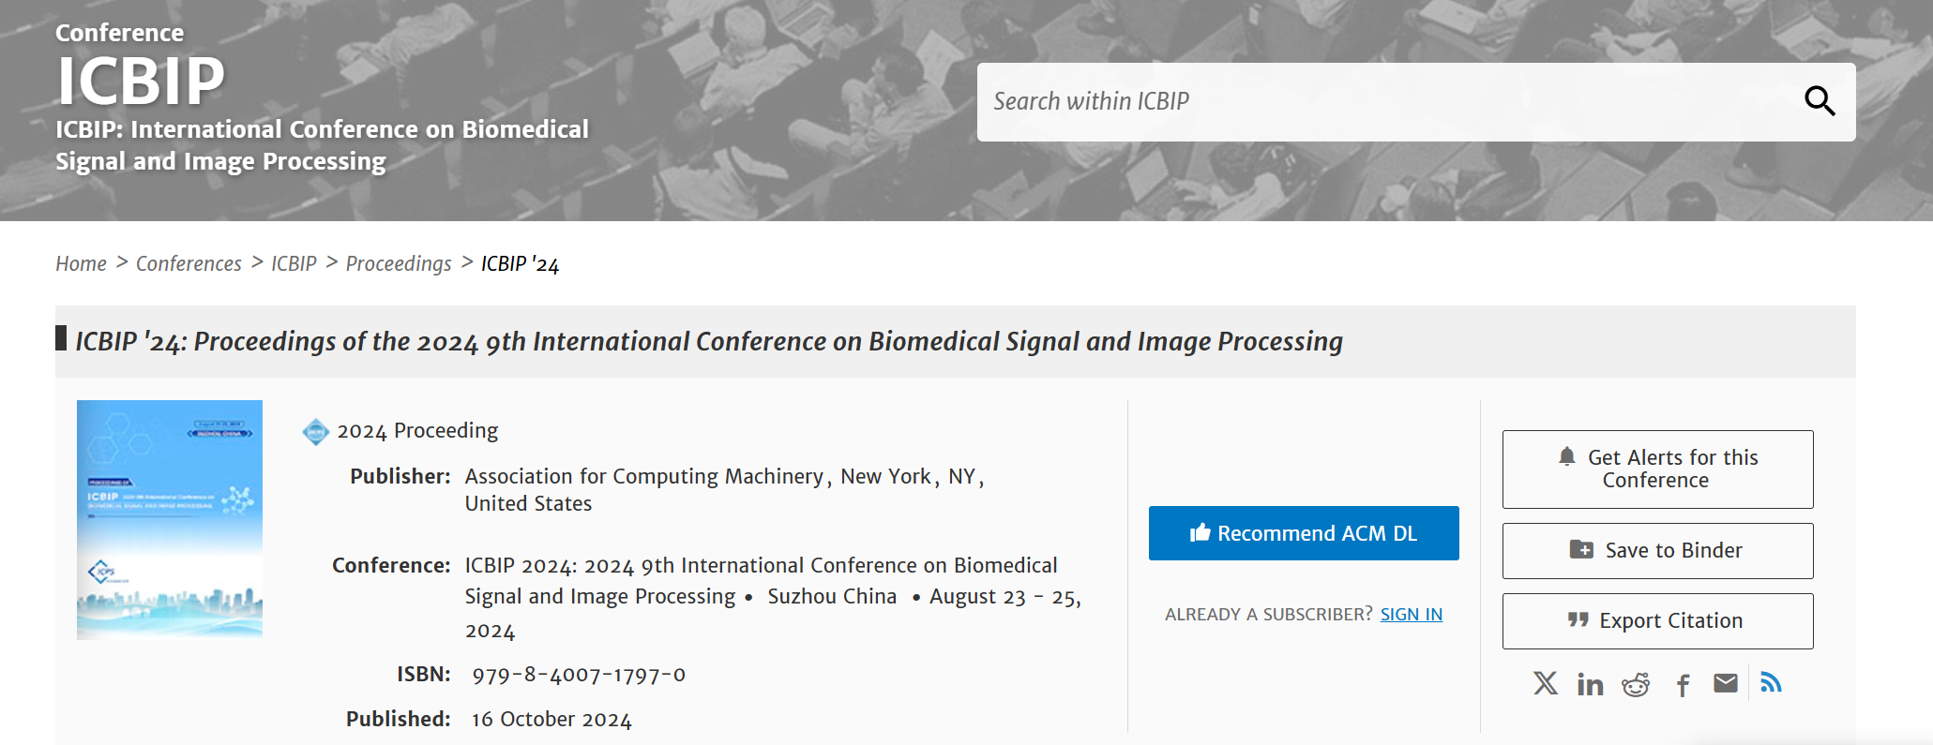
Task: Open the RSS feed icon
Action: [1771, 682]
